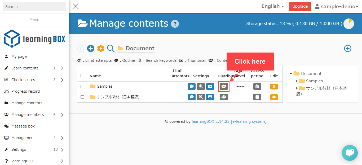Expand Samples node in the folder tree
This screenshot has width=362, height=165.
click(297, 81)
